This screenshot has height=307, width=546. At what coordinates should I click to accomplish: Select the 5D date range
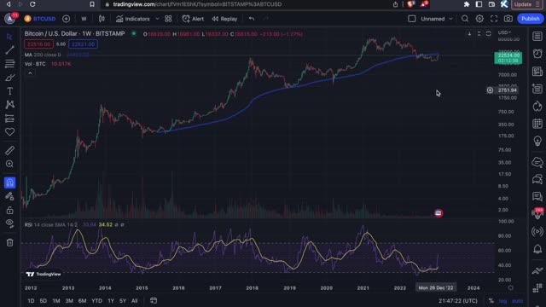pyautogui.click(x=44, y=301)
